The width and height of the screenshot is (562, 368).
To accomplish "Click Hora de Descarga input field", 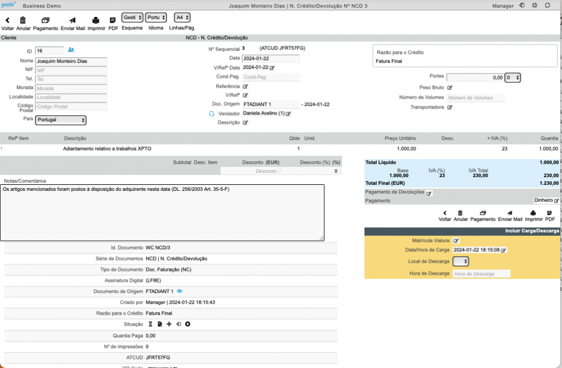I will [481, 274].
